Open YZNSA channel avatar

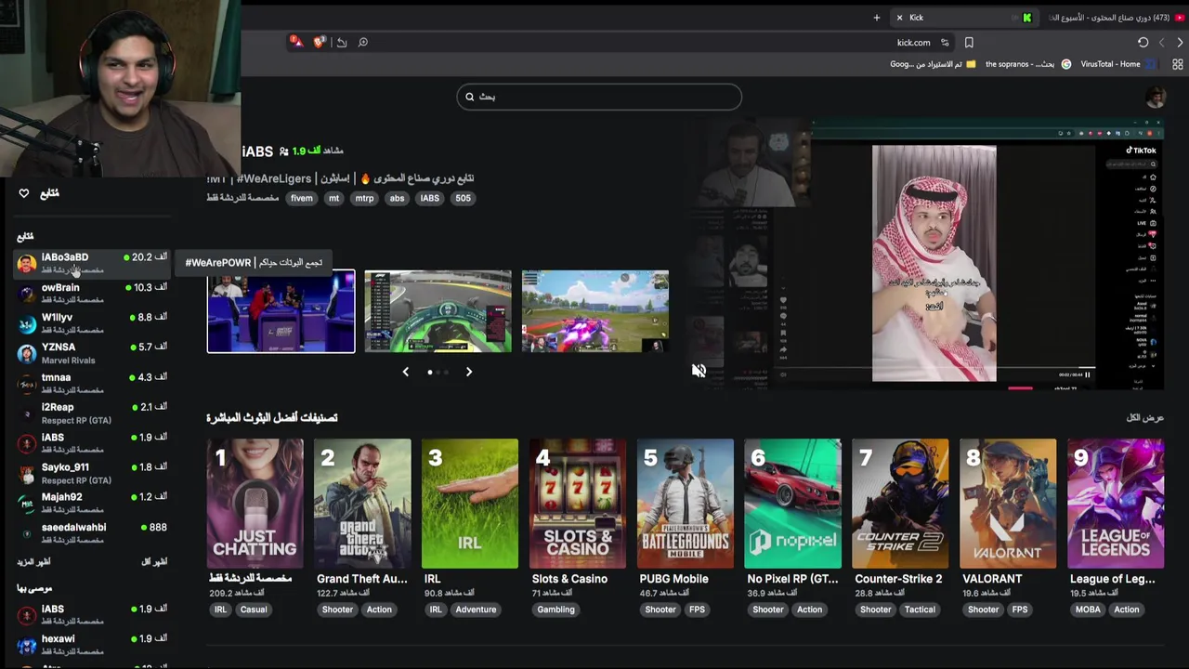tap(26, 353)
